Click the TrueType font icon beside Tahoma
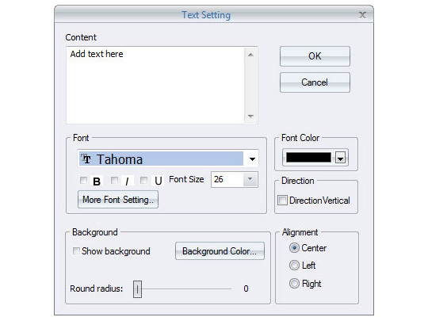428x321 pixels. click(x=86, y=159)
